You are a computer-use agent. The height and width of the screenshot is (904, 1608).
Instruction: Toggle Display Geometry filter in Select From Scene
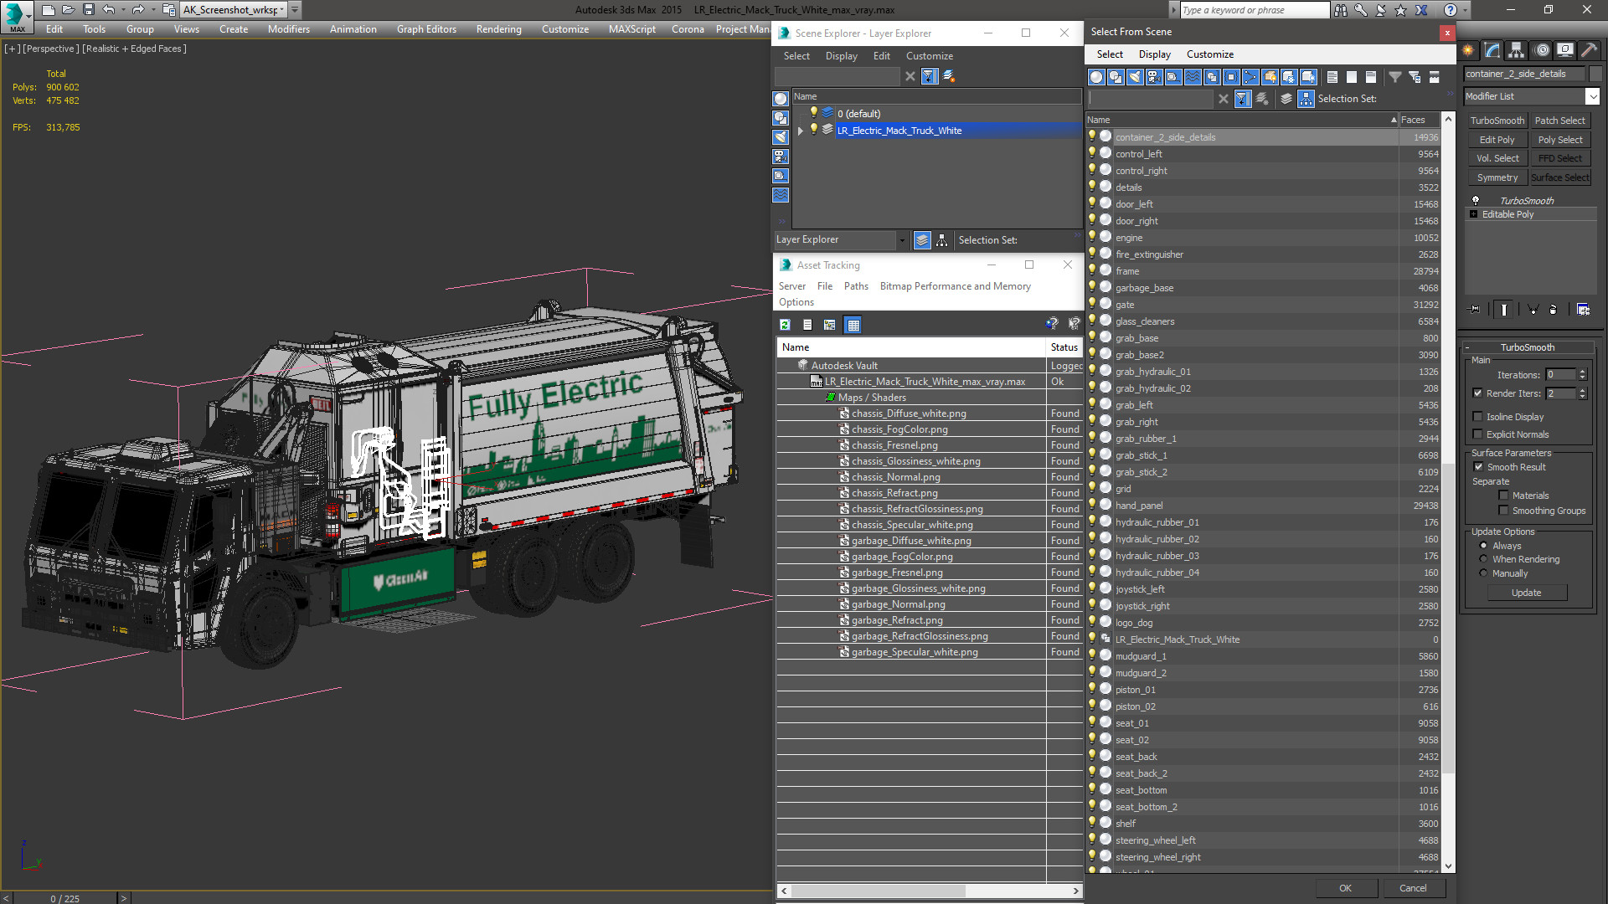click(1096, 77)
